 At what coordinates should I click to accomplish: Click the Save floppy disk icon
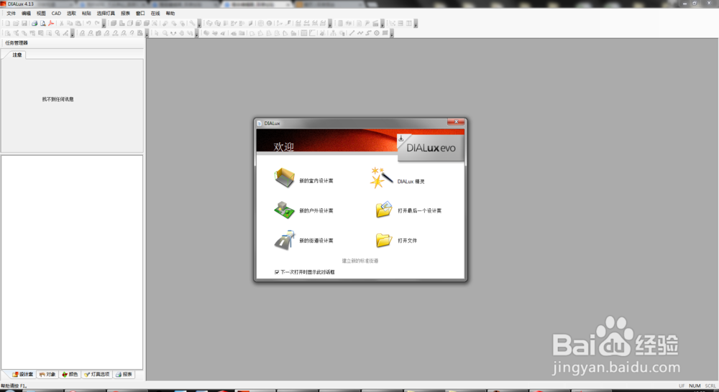coord(24,24)
